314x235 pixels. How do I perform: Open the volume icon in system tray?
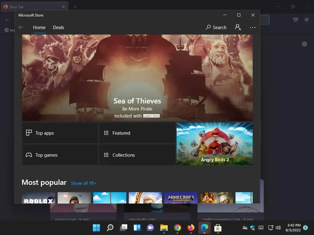[x=278, y=228]
